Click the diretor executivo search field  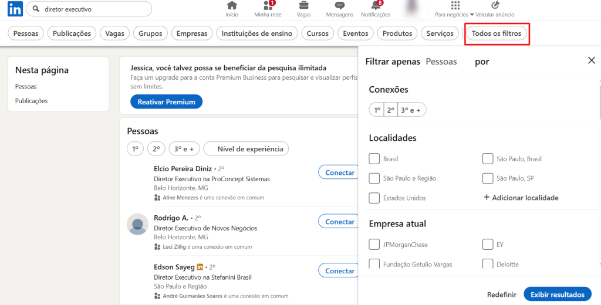(x=89, y=9)
